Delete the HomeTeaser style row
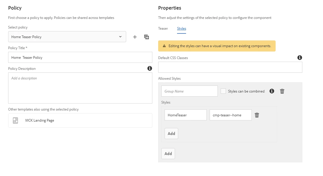The height and width of the screenshot is (176, 323). [257, 115]
